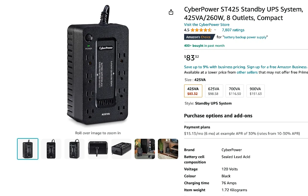Select the entertainment shelf lifestyle thumbnail
Viewport: 308px width, 196px height.
pyautogui.click(x=168, y=149)
